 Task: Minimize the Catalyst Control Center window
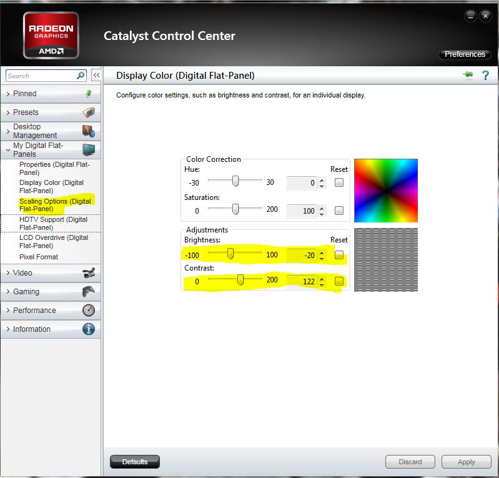[470, 16]
